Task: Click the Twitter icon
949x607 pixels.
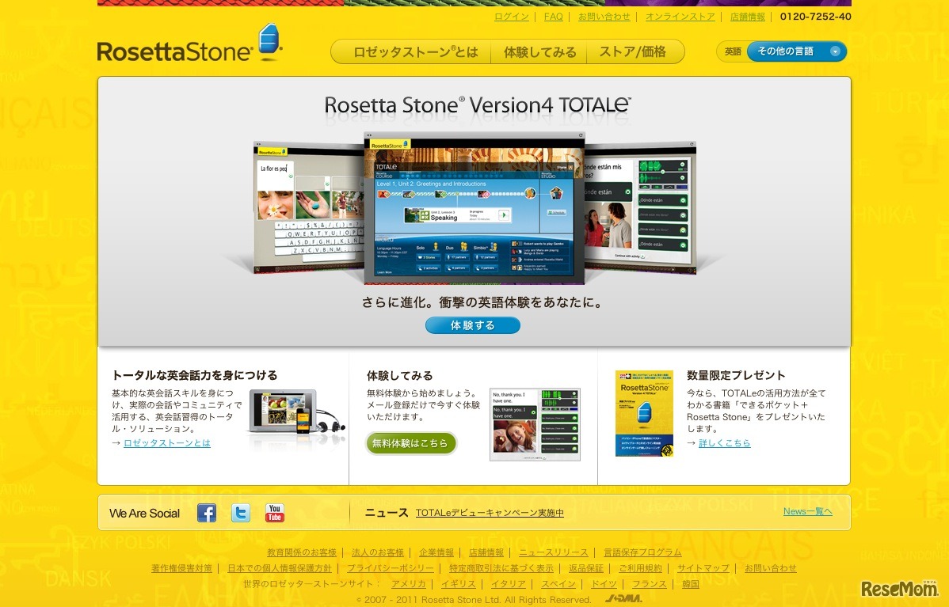Action: tap(241, 513)
